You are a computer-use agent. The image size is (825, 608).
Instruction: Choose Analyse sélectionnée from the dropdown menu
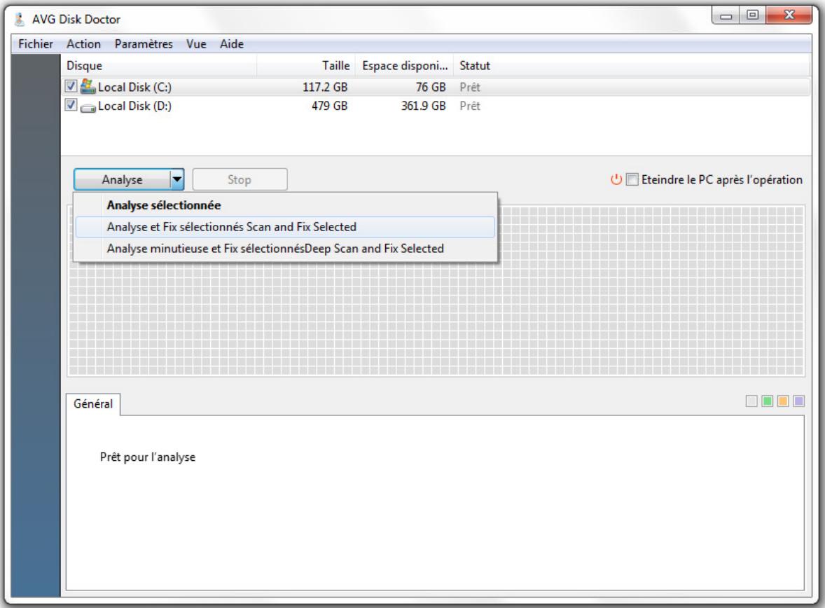284,205
